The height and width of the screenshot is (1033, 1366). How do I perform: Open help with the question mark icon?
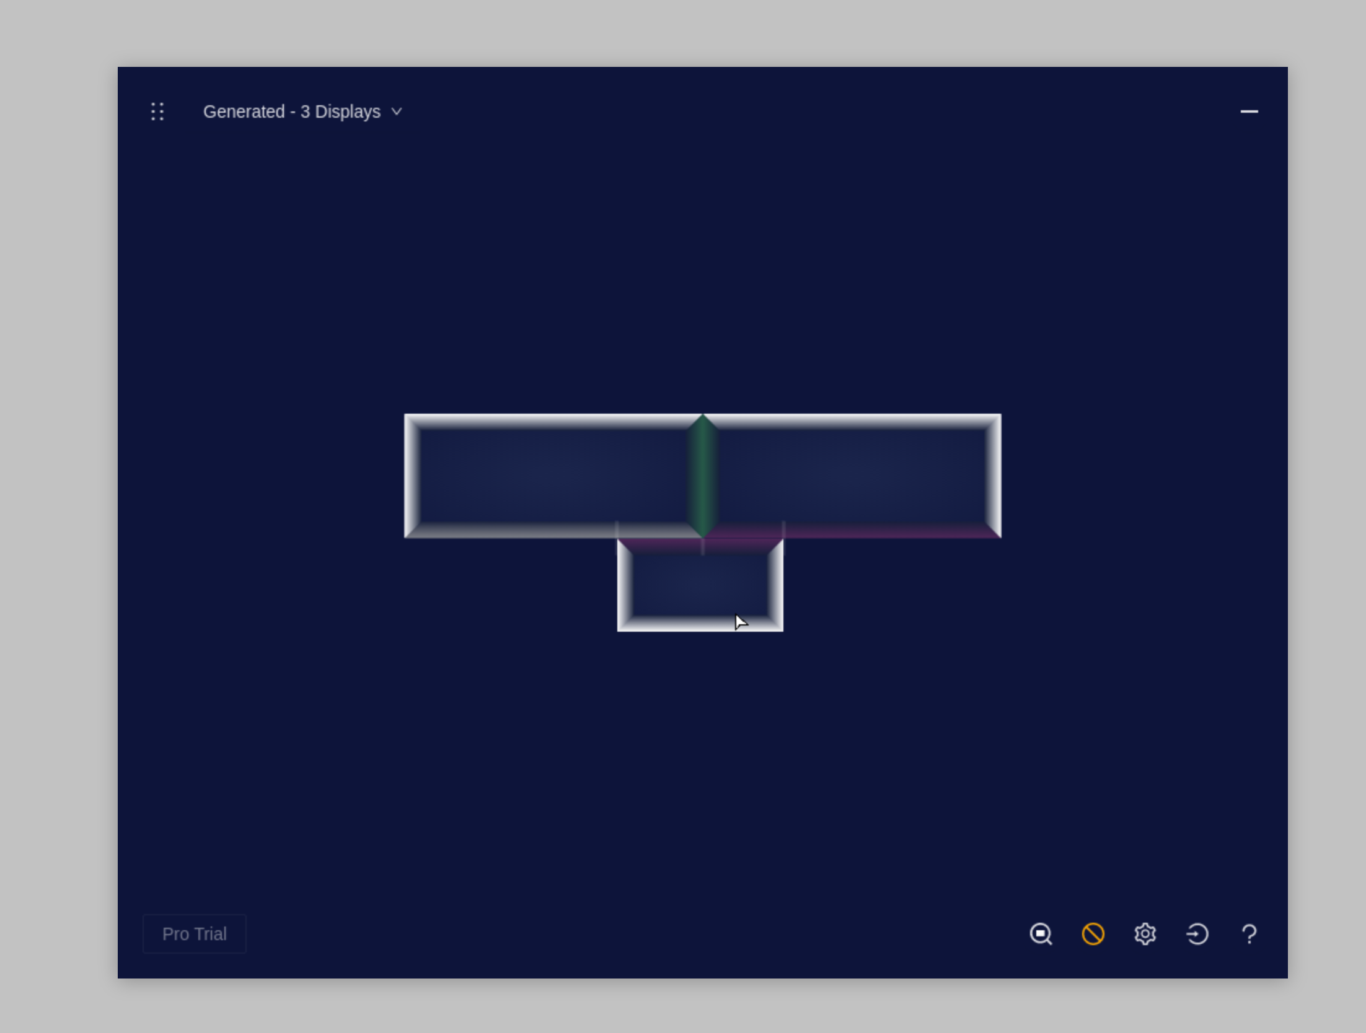point(1249,934)
